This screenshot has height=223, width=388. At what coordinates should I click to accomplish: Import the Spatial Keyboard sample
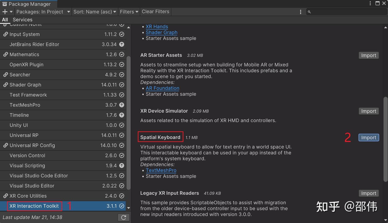coord(368,137)
